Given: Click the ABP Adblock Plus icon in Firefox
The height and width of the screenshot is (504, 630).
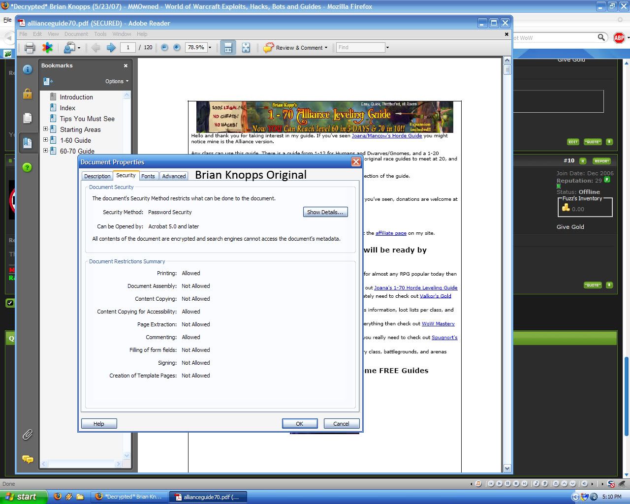Looking at the screenshot, I should pos(619,37).
